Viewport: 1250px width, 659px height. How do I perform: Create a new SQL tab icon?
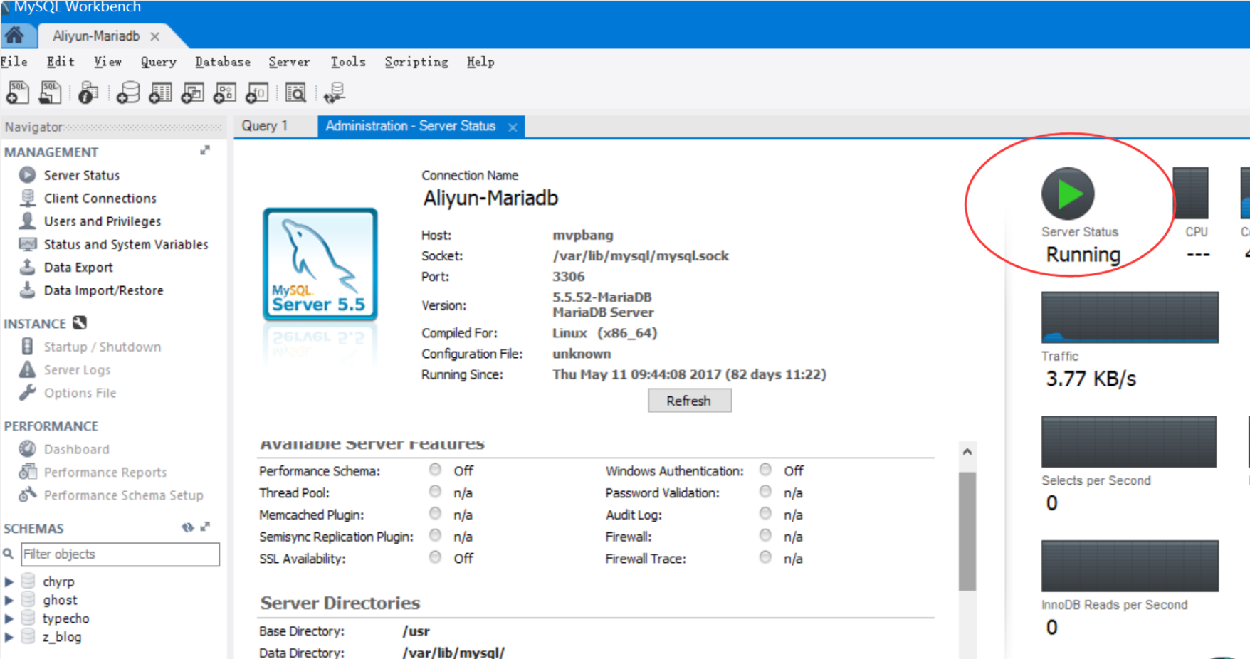pyautogui.click(x=17, y=93)
